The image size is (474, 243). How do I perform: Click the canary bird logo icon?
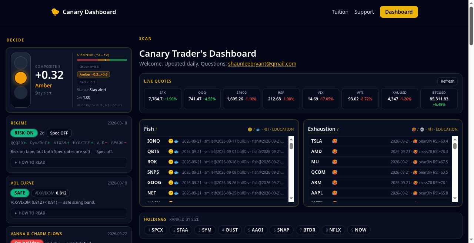click(55, 12)
